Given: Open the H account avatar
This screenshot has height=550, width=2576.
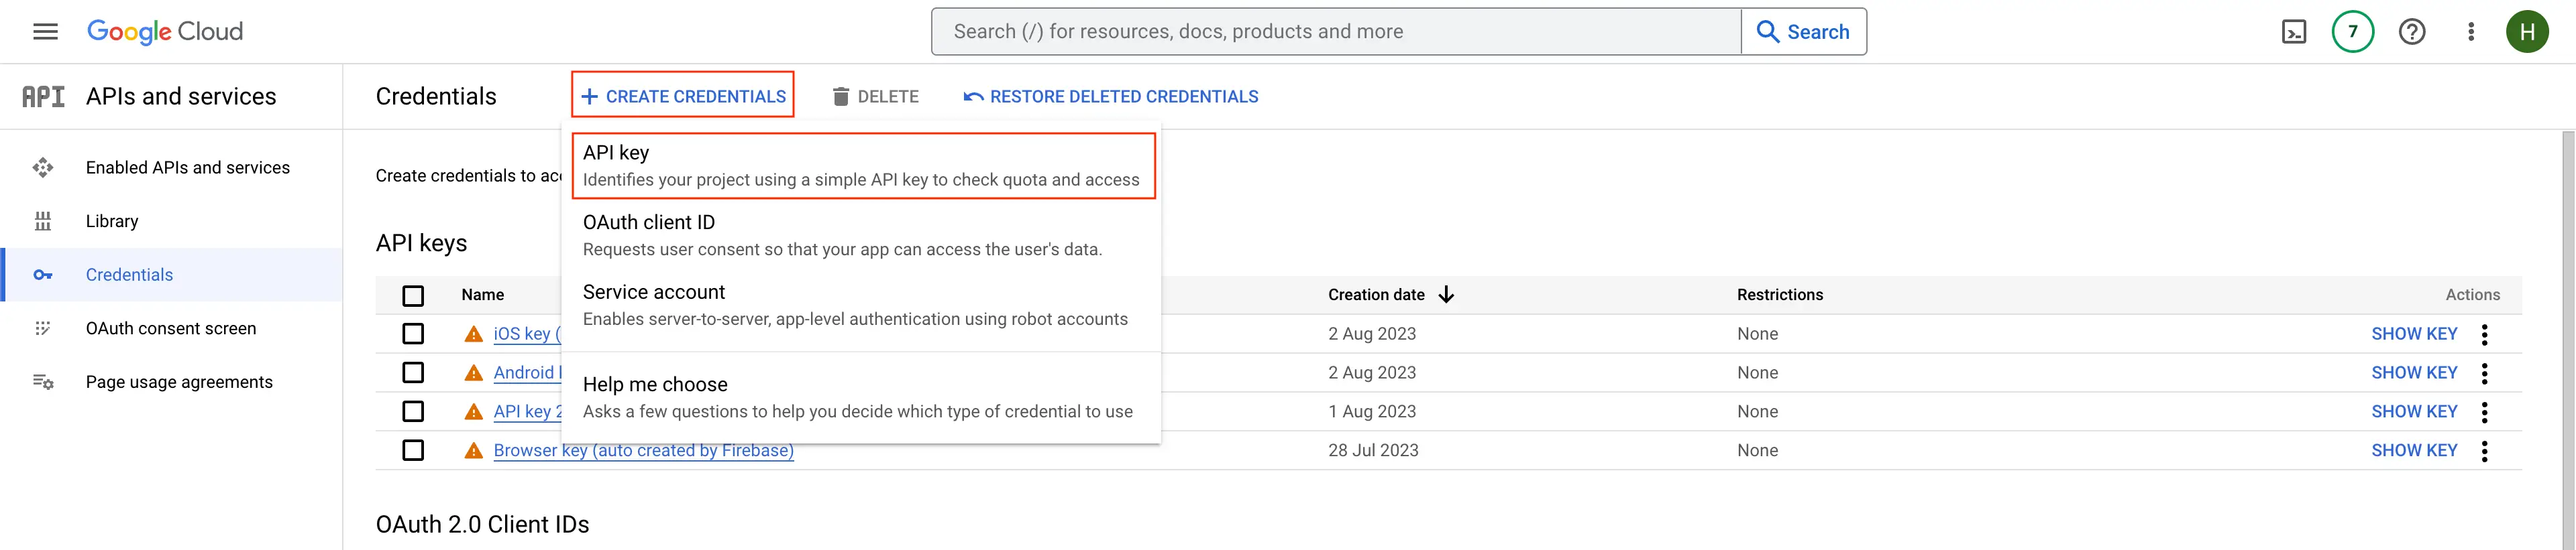Looking at the screenshot, I should point(2527,32).
